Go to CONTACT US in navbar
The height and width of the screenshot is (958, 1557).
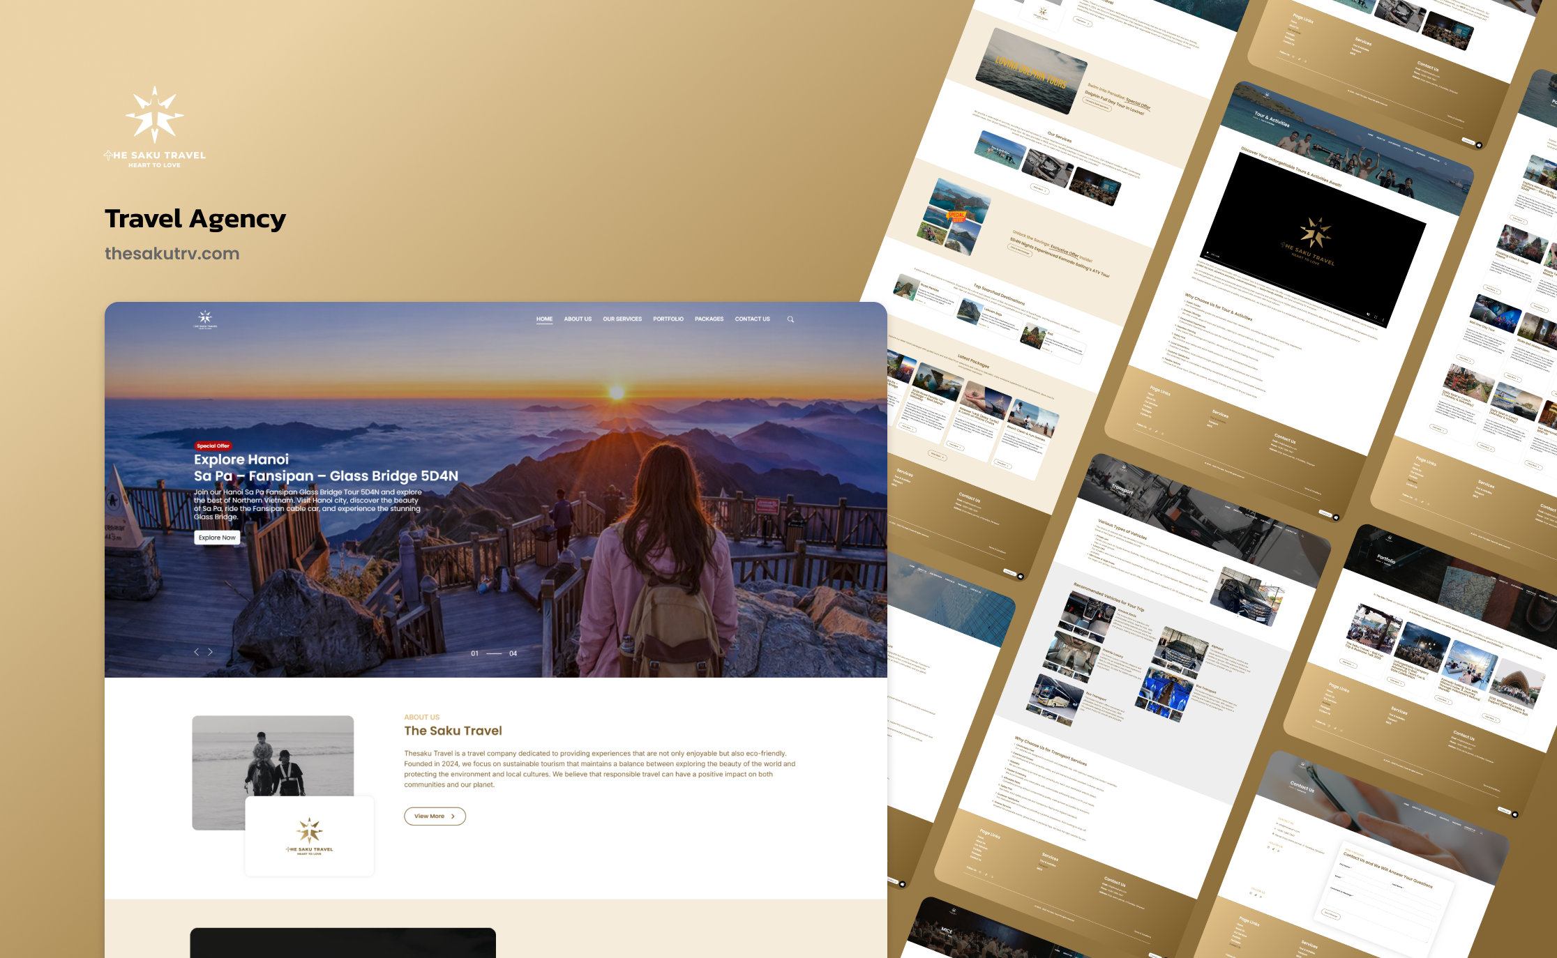752,319
